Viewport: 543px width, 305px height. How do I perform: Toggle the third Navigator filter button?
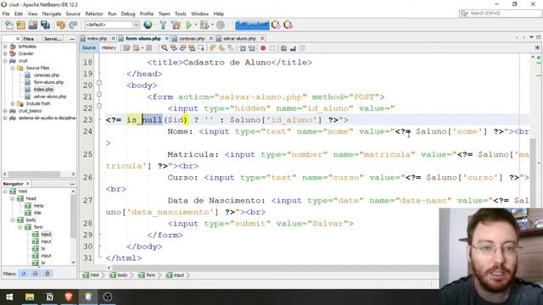point(48,274)
